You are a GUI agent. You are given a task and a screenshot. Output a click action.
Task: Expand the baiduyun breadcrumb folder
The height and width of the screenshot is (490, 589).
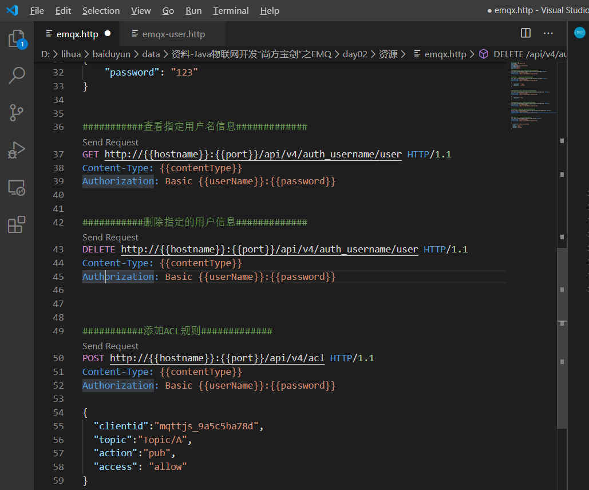(x=111, y=54)
